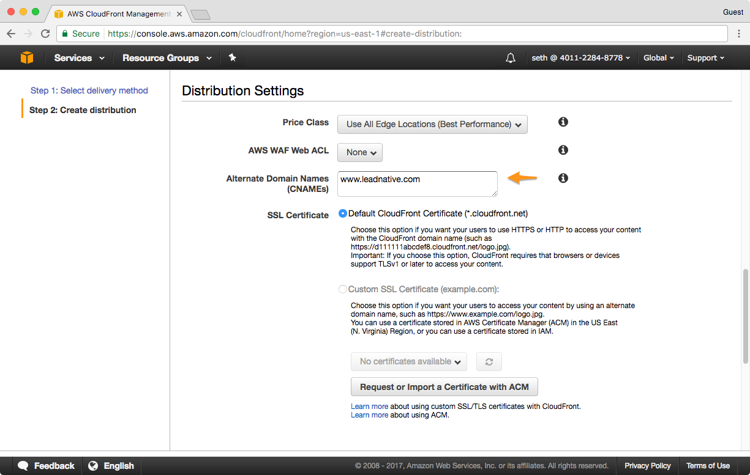Click in the Alternate Domain Names text field
Screen dimensions: 750x475
417,183
